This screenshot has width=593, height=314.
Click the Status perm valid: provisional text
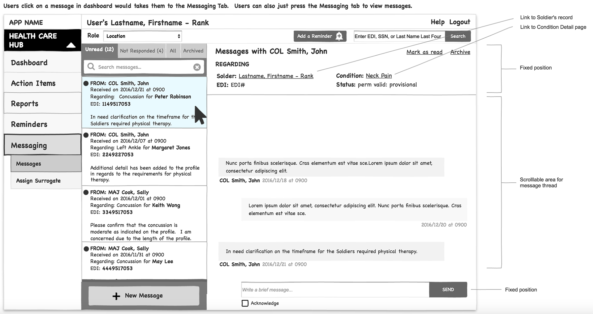coord(376,85)
